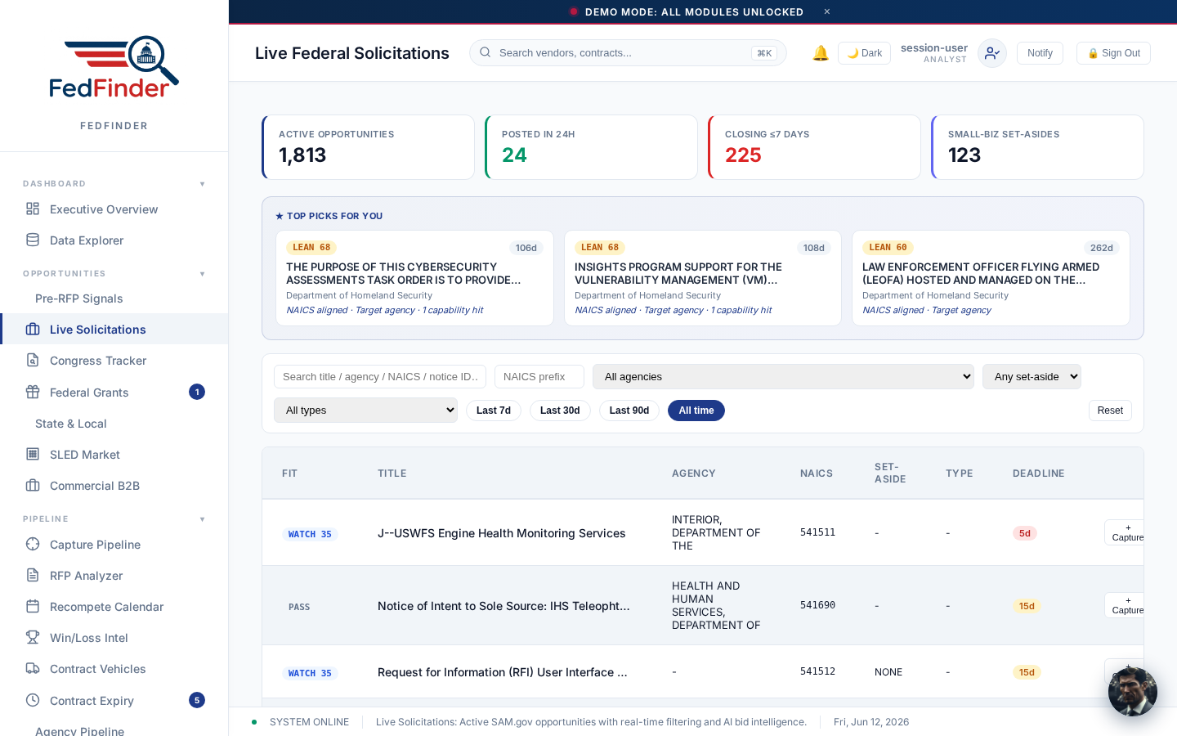Sort by the Deadline column header
1177x736 pixels.
1038,473
